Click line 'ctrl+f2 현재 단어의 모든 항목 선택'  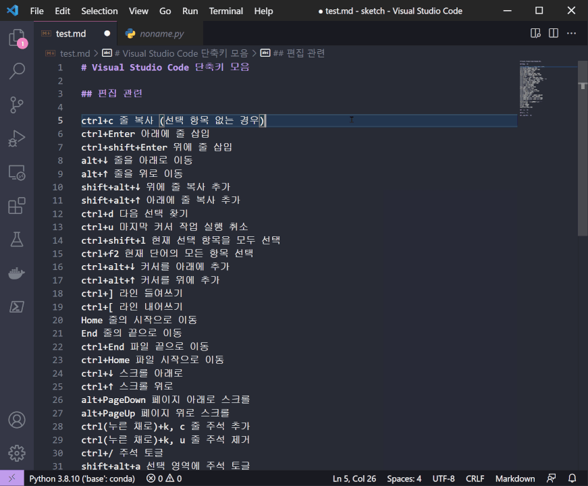pos(167,254)
